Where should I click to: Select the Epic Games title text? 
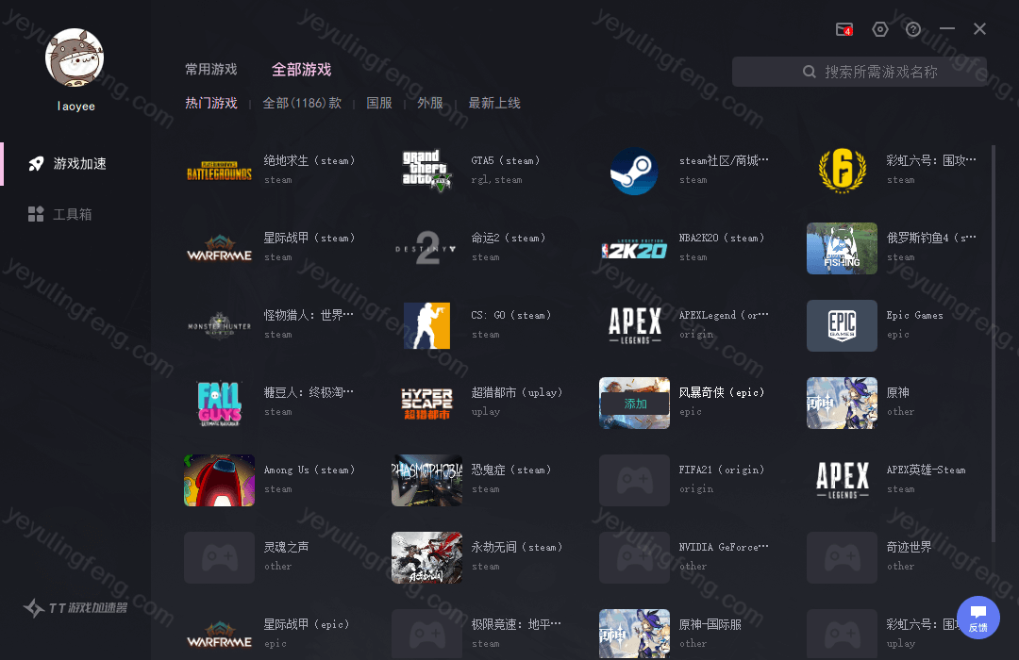[x=914, y=315]
